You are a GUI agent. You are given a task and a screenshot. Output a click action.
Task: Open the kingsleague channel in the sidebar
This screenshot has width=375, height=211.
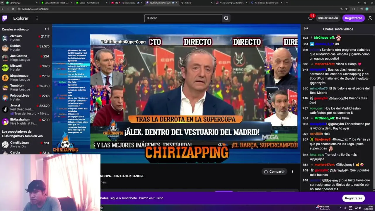(26, 78)
